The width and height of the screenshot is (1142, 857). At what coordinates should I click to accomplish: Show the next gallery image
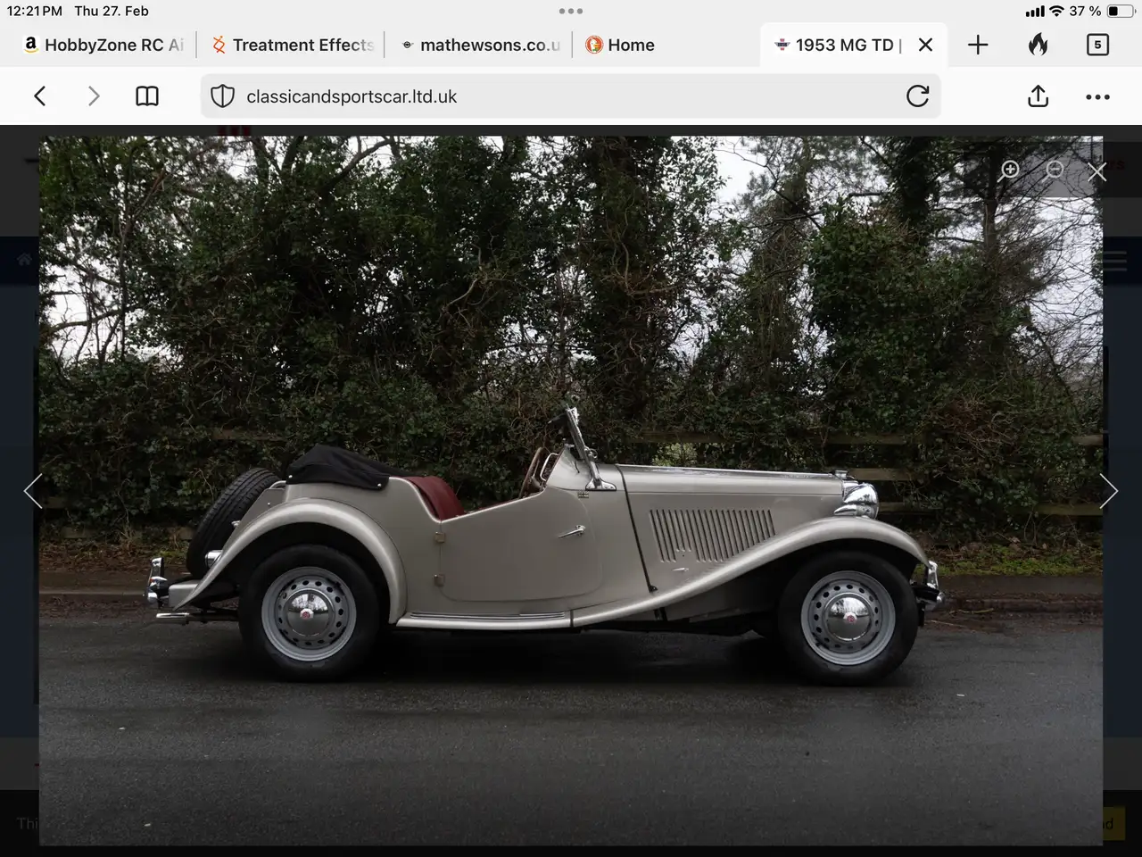click(1108, 491)
